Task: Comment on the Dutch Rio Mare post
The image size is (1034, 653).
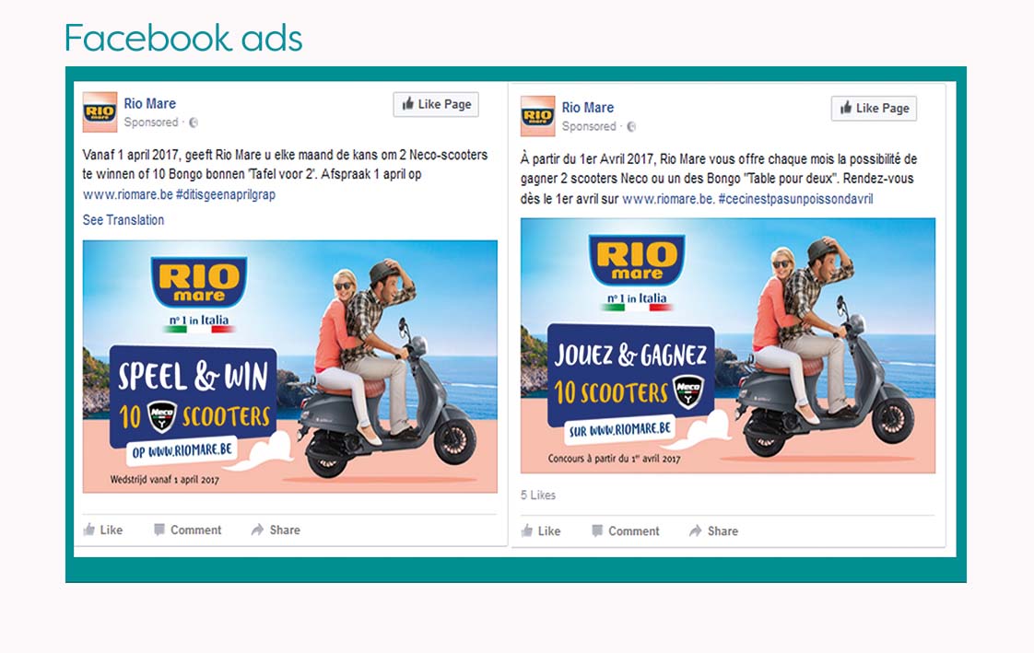Action: click(x=187, y=530)
